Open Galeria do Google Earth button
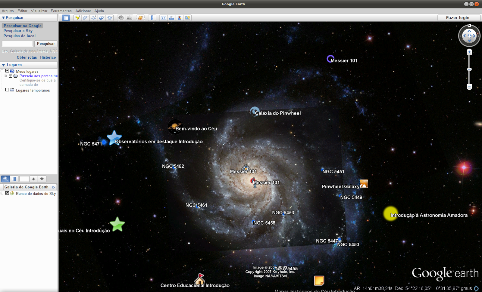 click(x=30, y=187)
